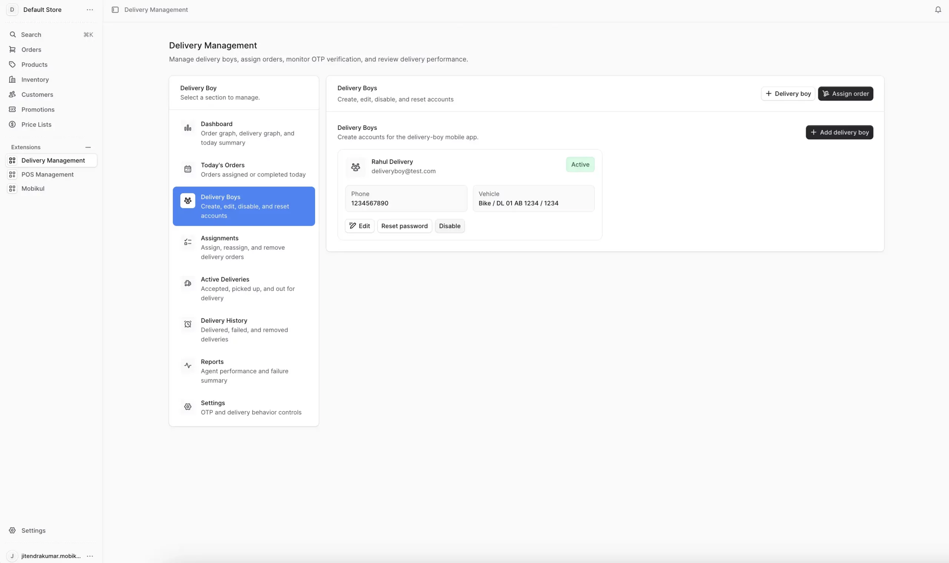Disable Rahul Delivery's account
949x563 pixels.
tap(450, 226)
